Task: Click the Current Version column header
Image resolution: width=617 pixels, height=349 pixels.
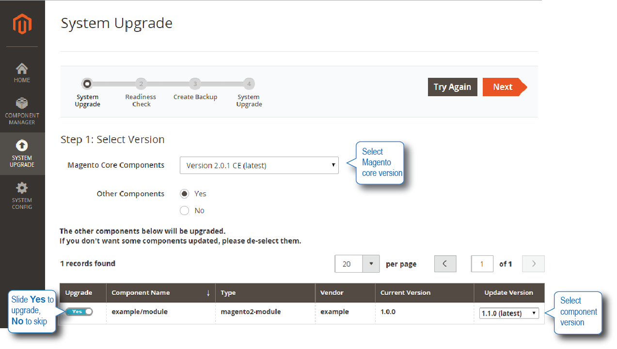Action: (x=425, y=293)
